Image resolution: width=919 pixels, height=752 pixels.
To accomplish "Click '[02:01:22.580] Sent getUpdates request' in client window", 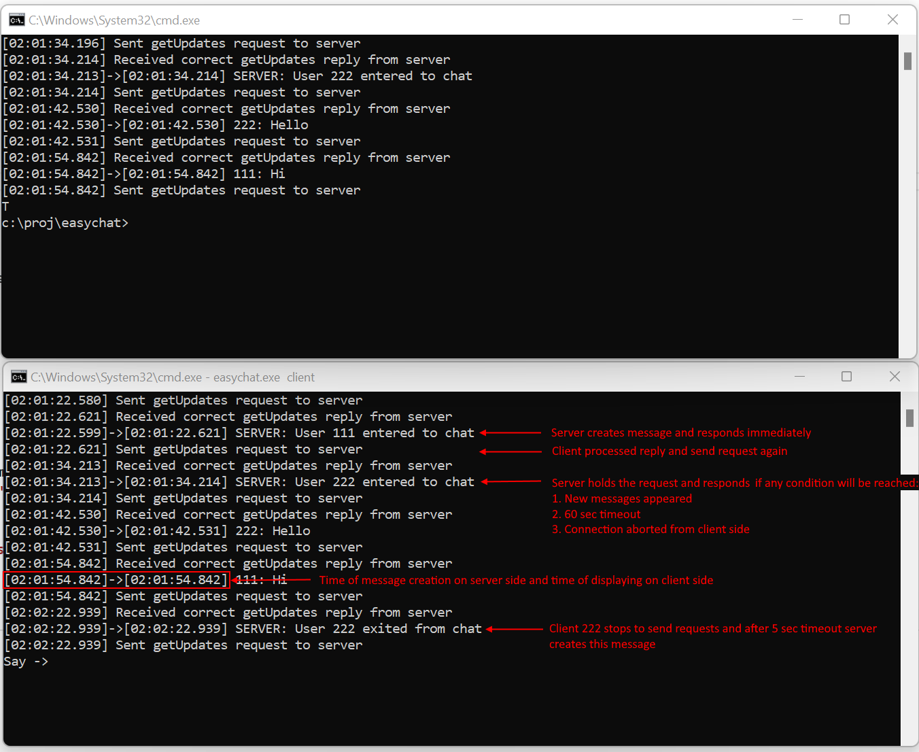I will click(x=184, y=400).
